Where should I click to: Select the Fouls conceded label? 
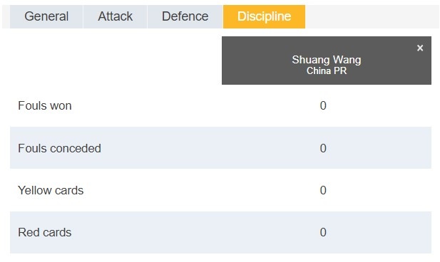point(59,148)
